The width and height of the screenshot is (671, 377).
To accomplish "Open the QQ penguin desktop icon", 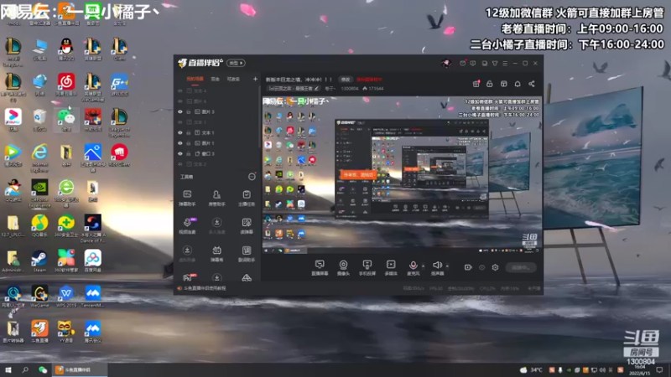I will [66, 49].
